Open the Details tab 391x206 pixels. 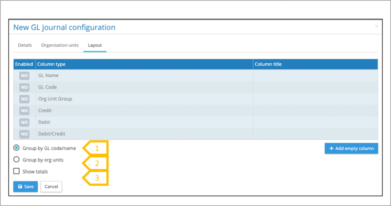pyautogui.click(x=25, y=45)
